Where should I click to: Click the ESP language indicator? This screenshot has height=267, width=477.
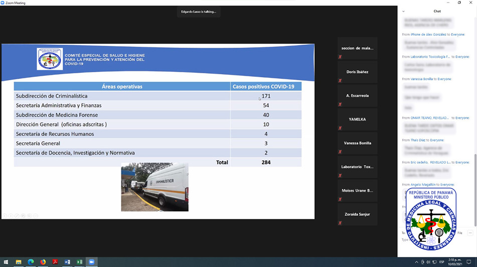point(442,262)
